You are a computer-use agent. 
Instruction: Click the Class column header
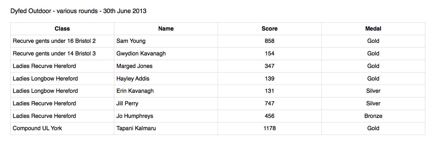(x=62, y=29)
